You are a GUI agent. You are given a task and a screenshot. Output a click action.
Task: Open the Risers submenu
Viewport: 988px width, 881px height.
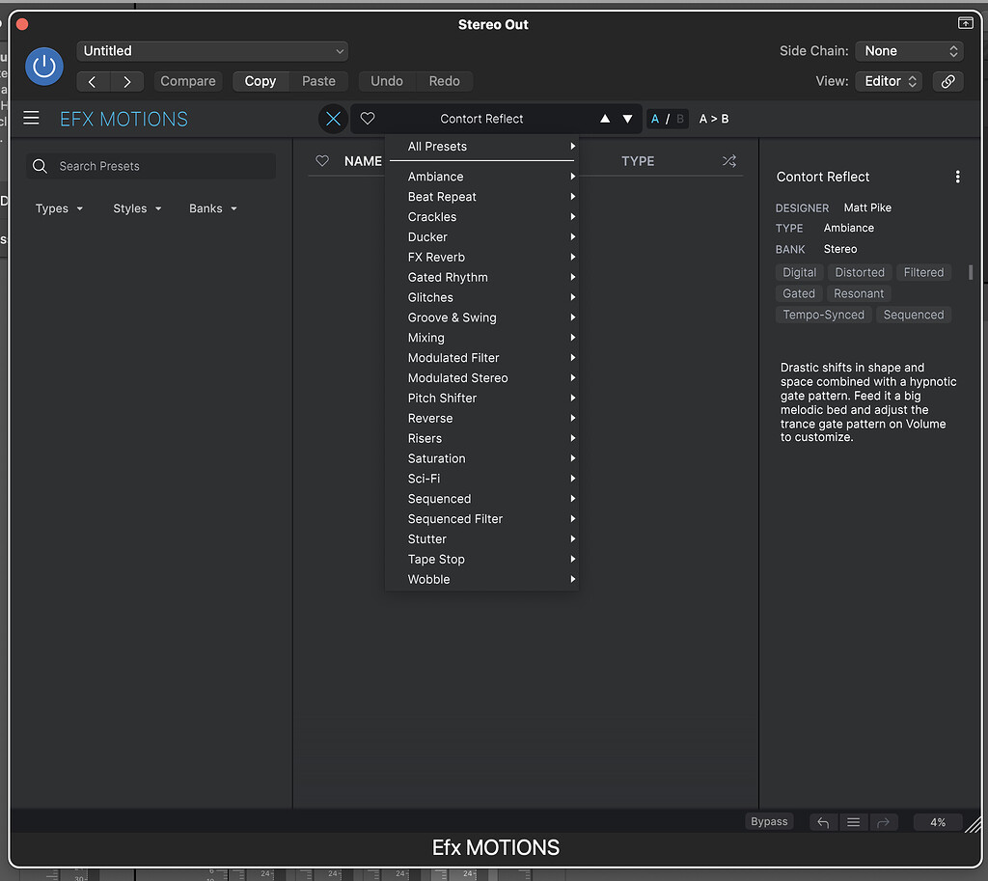coord(482,439)
